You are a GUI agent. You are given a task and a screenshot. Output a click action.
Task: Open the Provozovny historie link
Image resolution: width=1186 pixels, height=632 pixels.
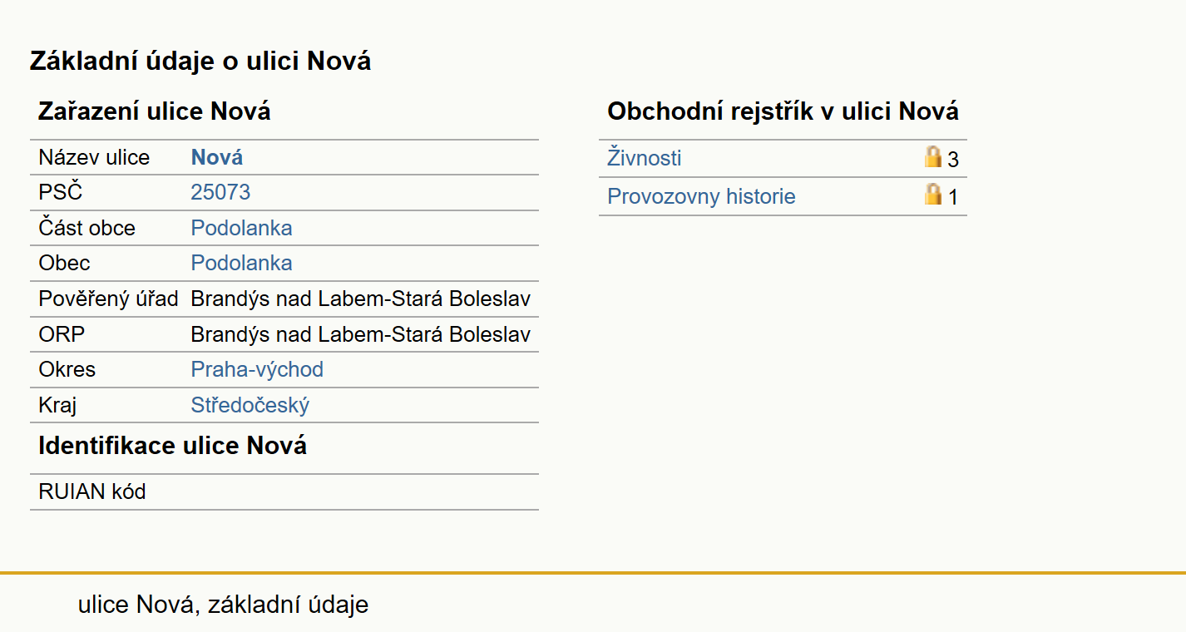coord(701,196)
